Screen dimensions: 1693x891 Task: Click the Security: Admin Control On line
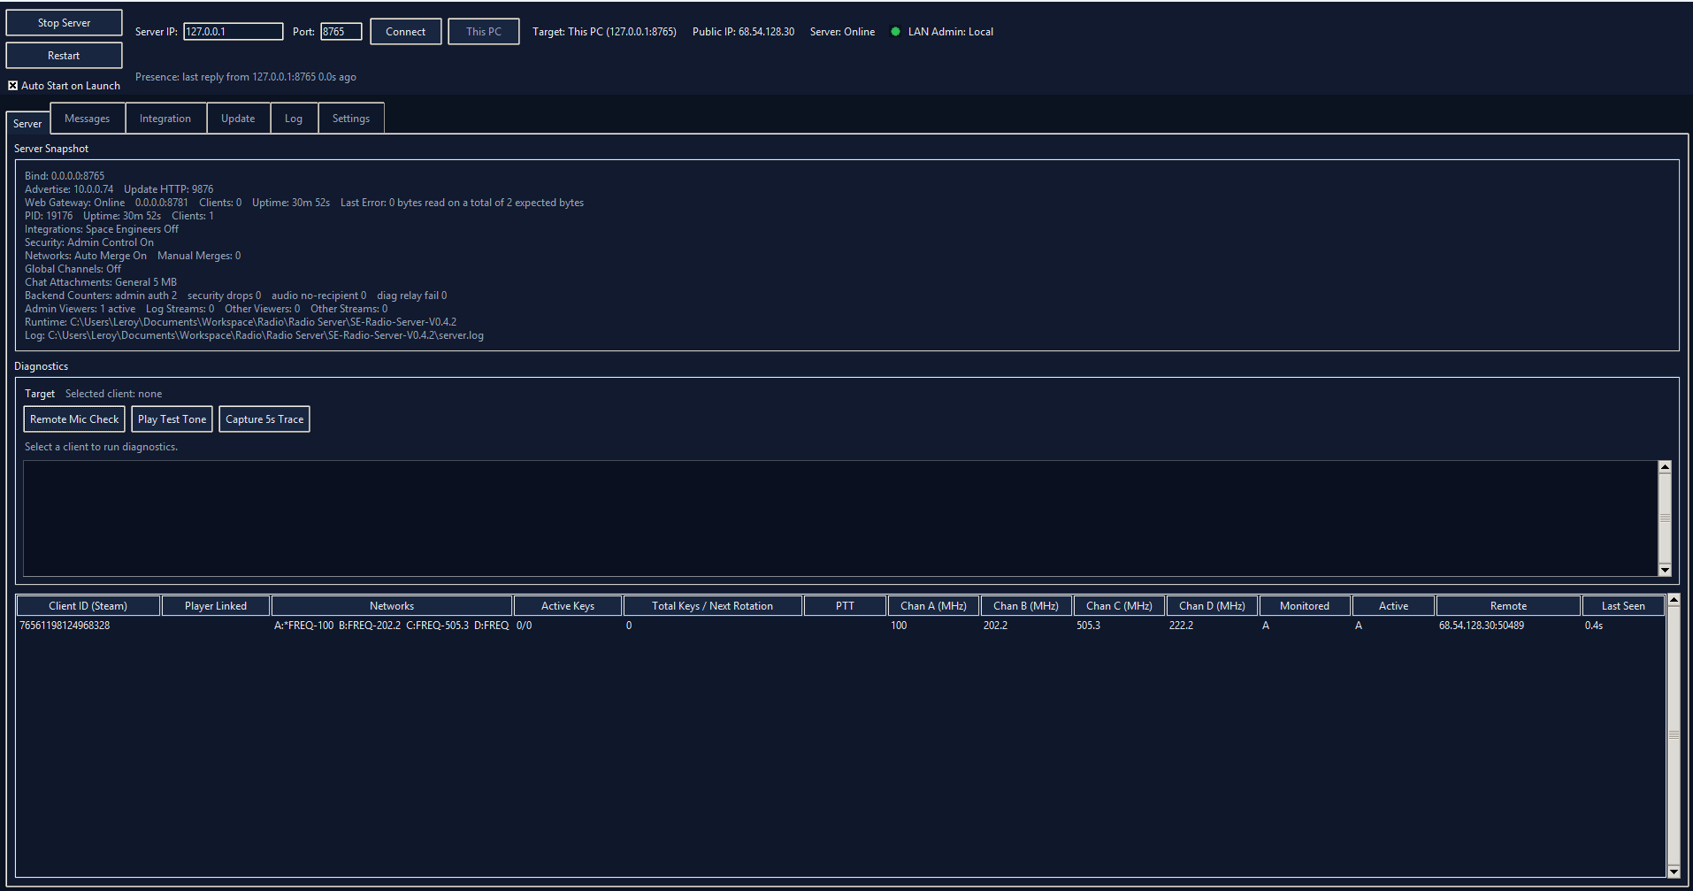(x=89, y=242)
